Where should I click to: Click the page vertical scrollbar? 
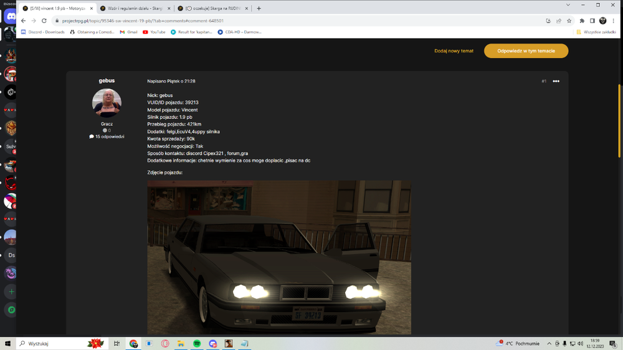619,121
